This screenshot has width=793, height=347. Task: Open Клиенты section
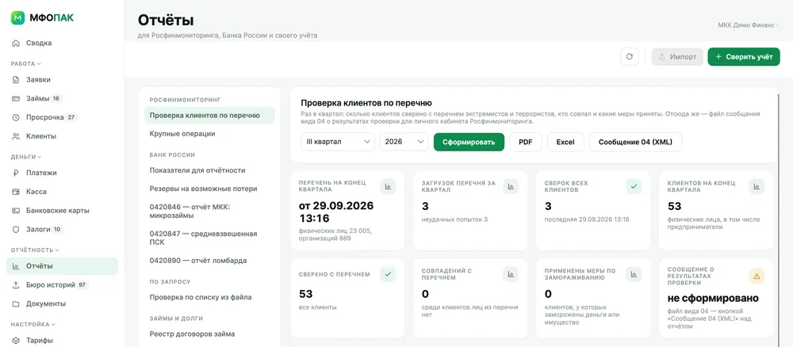[x=62, y=136]
